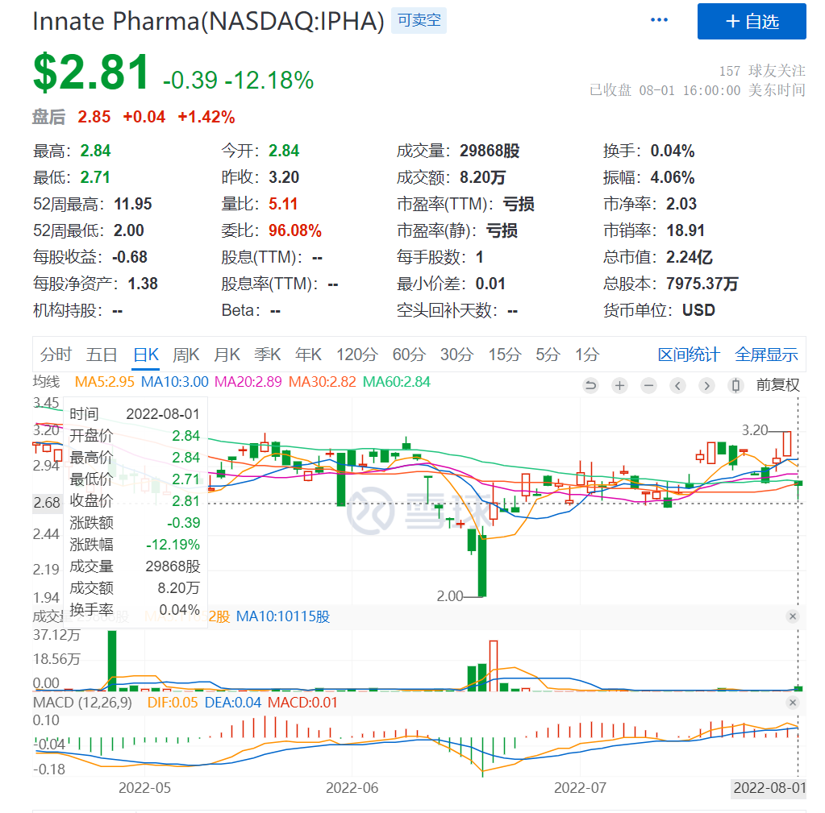Switch to 15分 minute chart tab
This screenshot has height=813, width=825.
(505, 355)
